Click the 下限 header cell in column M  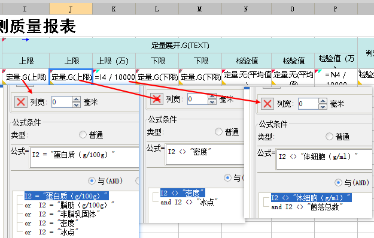tap(200, 61)
